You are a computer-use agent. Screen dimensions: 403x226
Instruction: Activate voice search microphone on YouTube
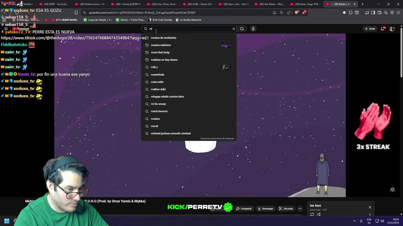click(x=253, y=29)
